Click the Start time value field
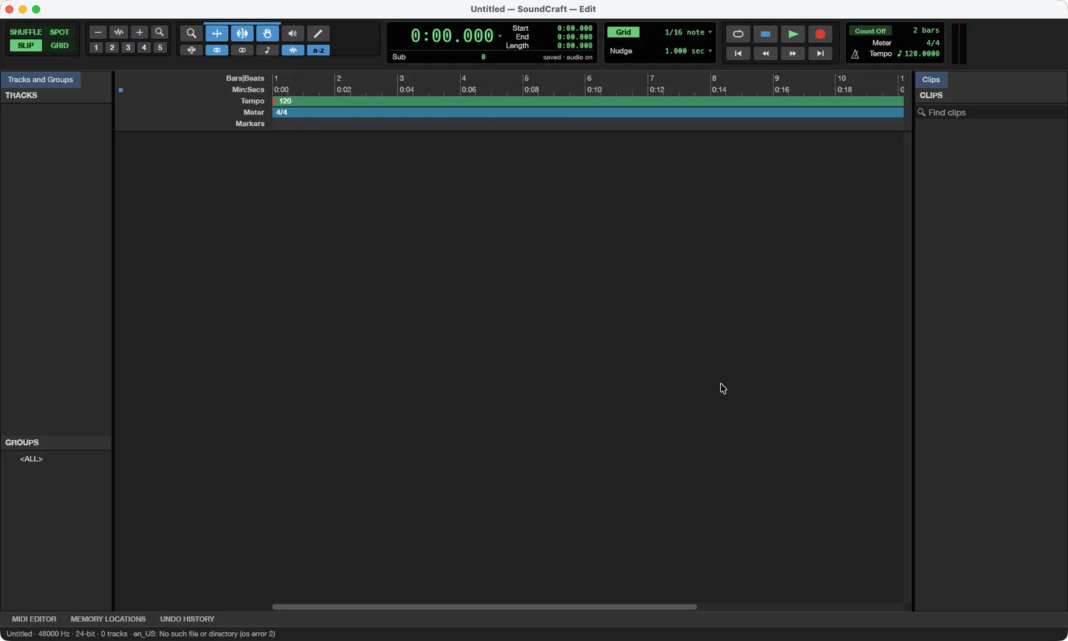The image size is (1068, 641). (x=574, y=29)
